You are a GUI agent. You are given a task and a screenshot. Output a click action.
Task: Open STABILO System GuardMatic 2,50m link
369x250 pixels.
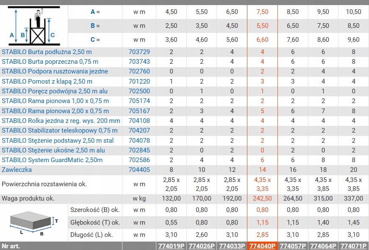tap(52, 160)
